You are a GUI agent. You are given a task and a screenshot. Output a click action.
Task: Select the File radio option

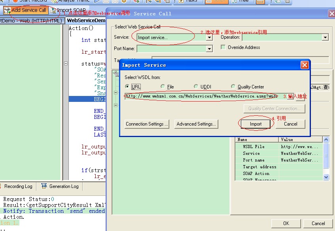click(163, 86)
